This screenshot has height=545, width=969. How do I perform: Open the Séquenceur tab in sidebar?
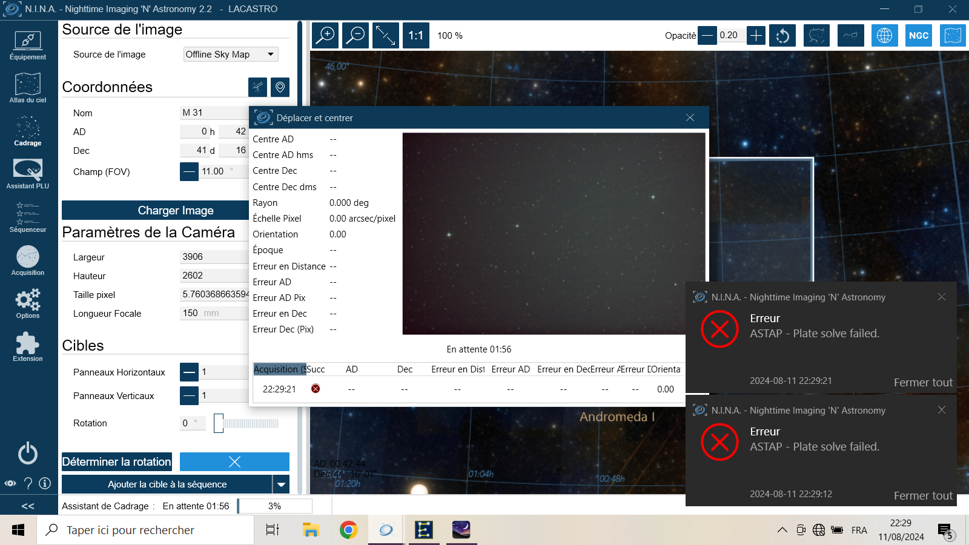tap(28, 217)
